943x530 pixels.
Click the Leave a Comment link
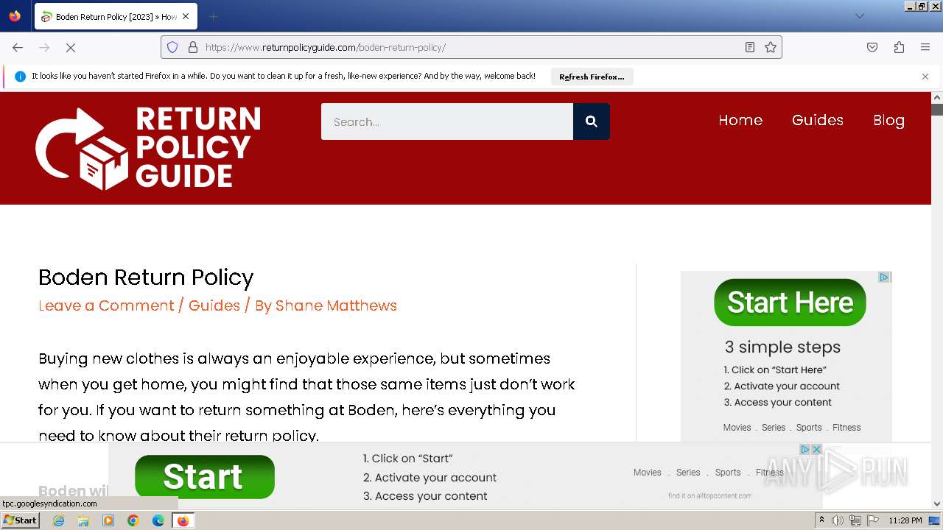(x=106, y=305)
